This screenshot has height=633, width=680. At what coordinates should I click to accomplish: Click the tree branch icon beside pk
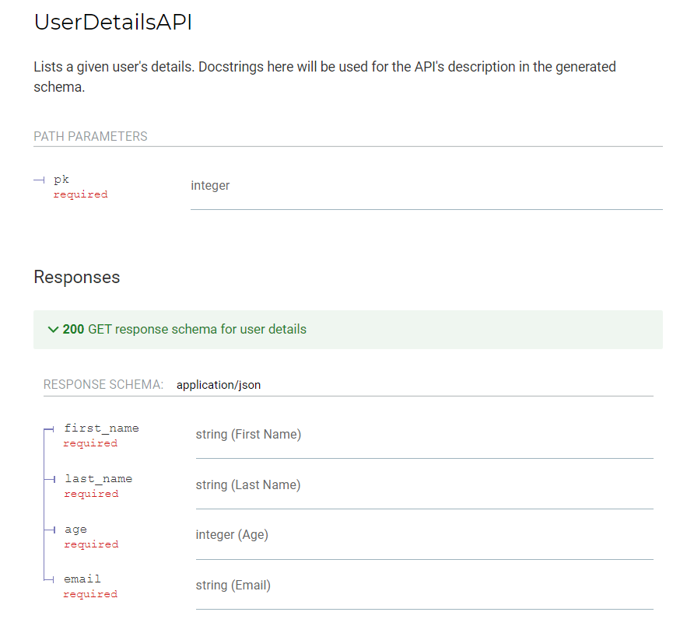pos(40,180)
